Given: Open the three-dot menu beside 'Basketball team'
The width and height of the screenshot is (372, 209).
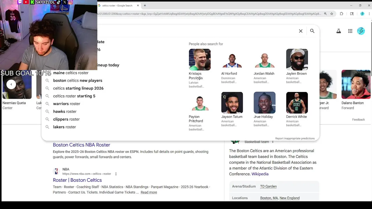Looking at the screenshot, I should point(273,142).
